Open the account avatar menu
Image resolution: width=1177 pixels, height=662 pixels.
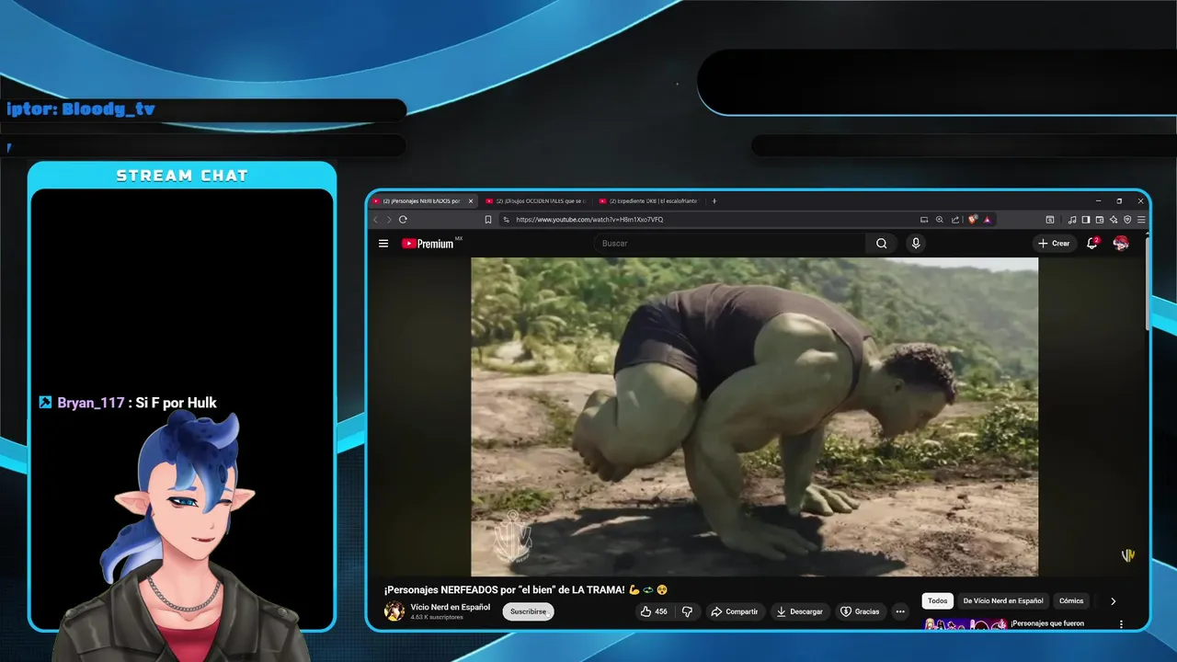[x=1121, y=243]
